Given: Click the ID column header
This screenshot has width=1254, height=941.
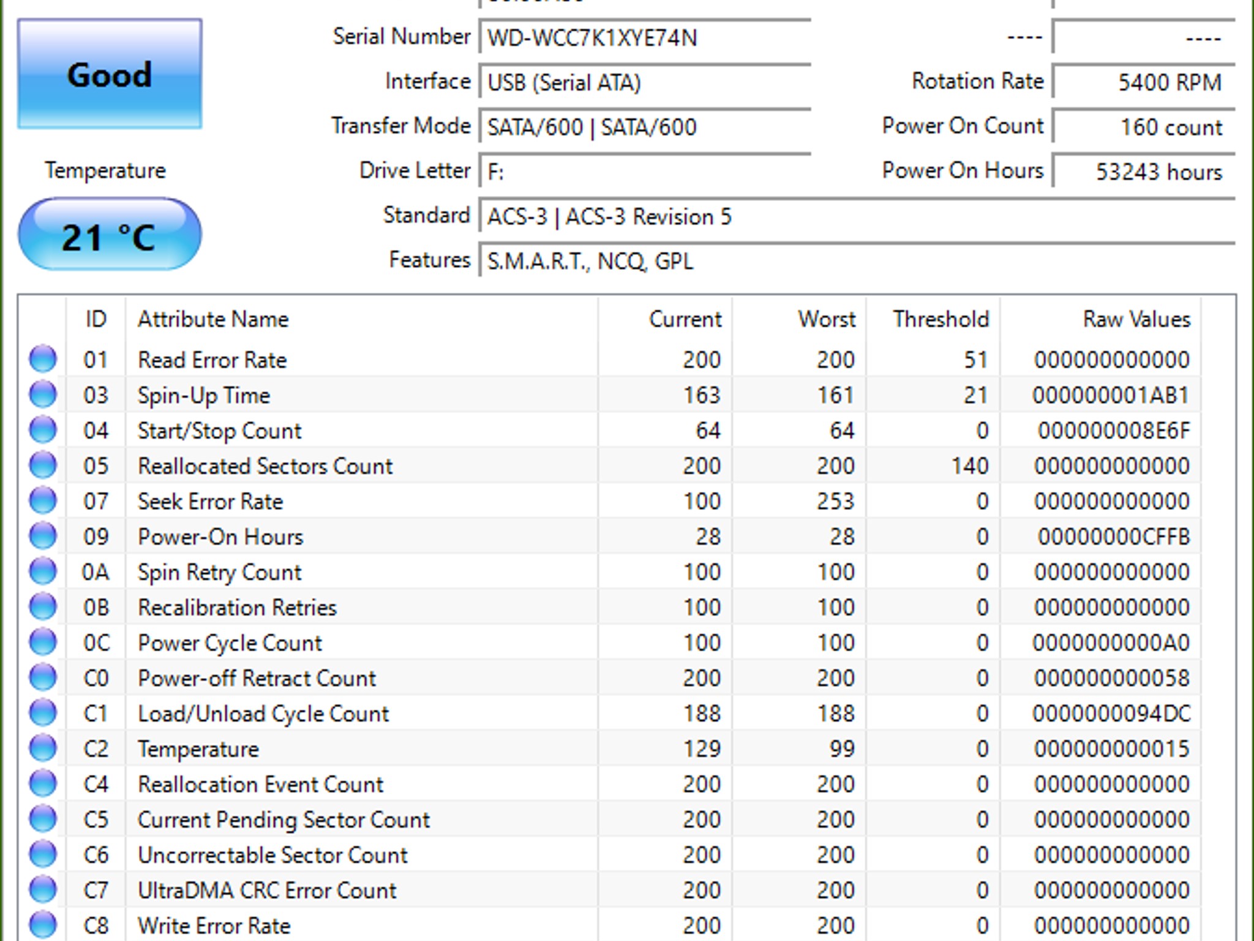Looking at the screenshot, I should [x=96, y=319].
